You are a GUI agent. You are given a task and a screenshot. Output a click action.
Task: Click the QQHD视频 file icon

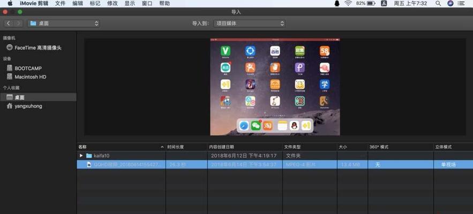coord(89,164)
